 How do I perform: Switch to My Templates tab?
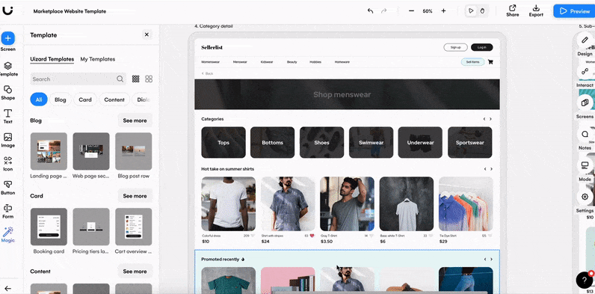click(97, 59)
